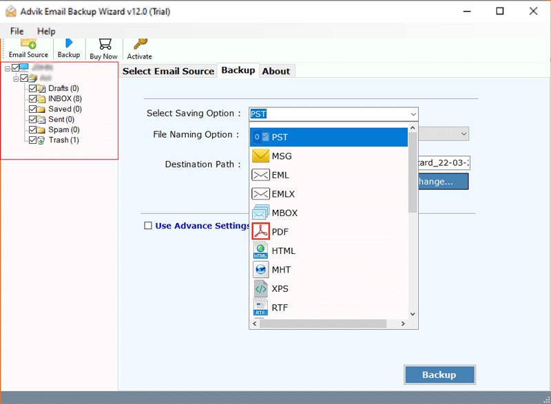Collapse the root tree node
This screenshot has width=551, height=404.
point(8,68)
